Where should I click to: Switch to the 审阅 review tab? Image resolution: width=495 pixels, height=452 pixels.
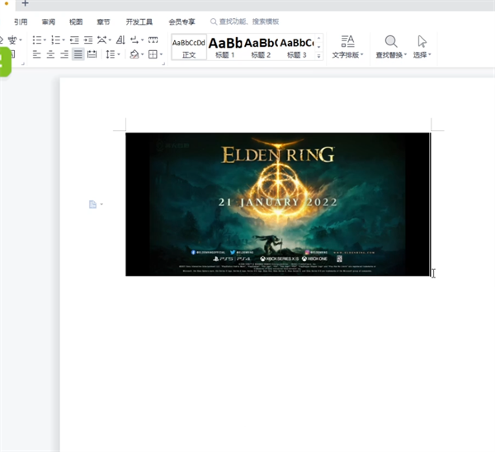coord(49,21)
